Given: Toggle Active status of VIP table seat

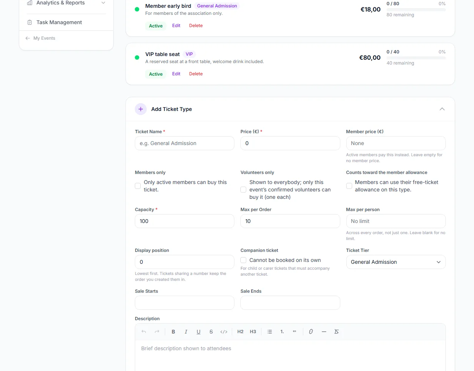Looking at the screenshot, I should tap(156, 74).
